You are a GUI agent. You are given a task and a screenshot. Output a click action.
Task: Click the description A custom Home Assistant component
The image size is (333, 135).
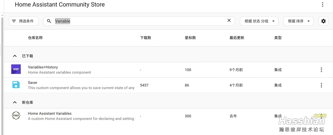(81, 119)
